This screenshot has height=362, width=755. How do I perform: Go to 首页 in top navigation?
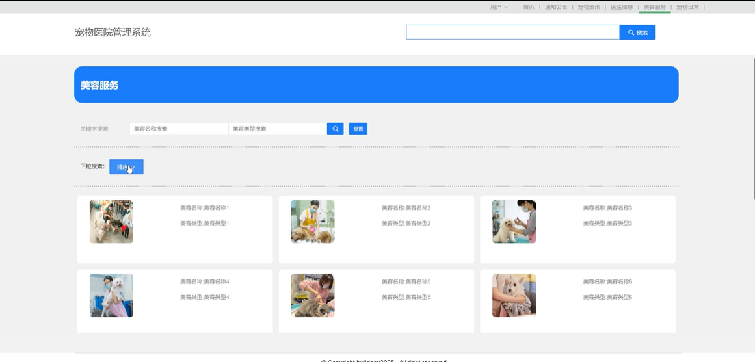coord(529,6)
